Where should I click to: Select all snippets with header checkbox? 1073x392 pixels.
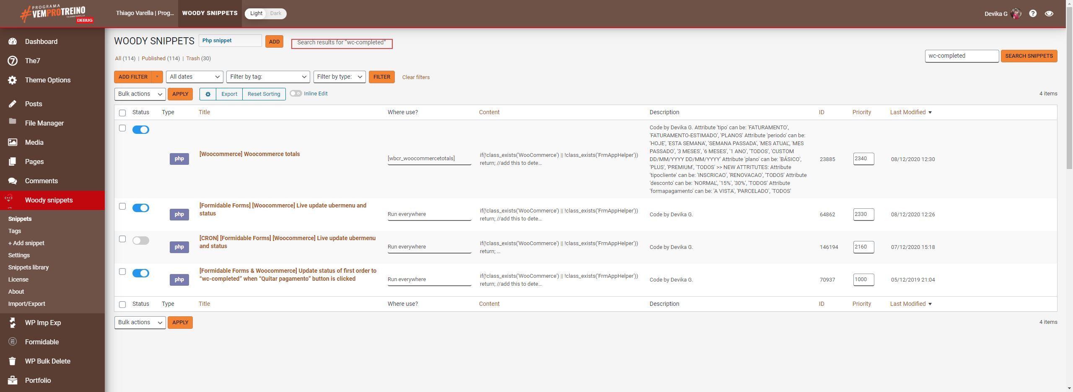(x=122, y=113)
